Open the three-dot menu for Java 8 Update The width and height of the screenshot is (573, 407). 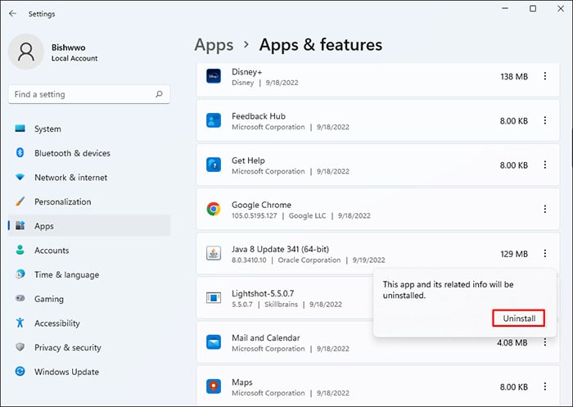pyautogui.click(x=545, y=253)
